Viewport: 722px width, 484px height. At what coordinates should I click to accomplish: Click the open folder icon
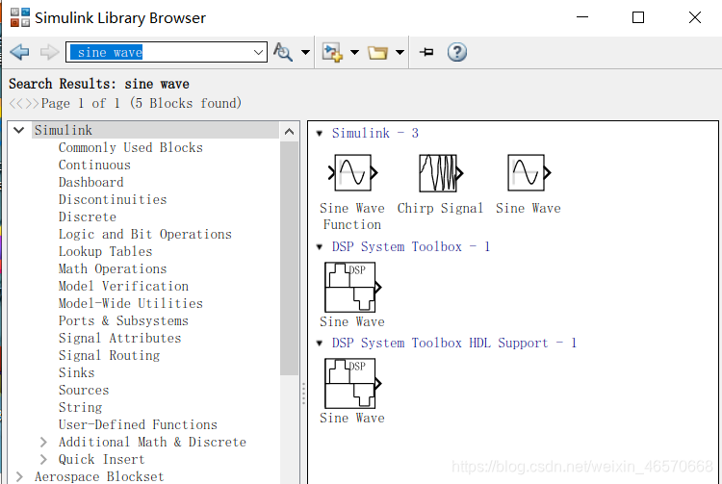point(377,53)
